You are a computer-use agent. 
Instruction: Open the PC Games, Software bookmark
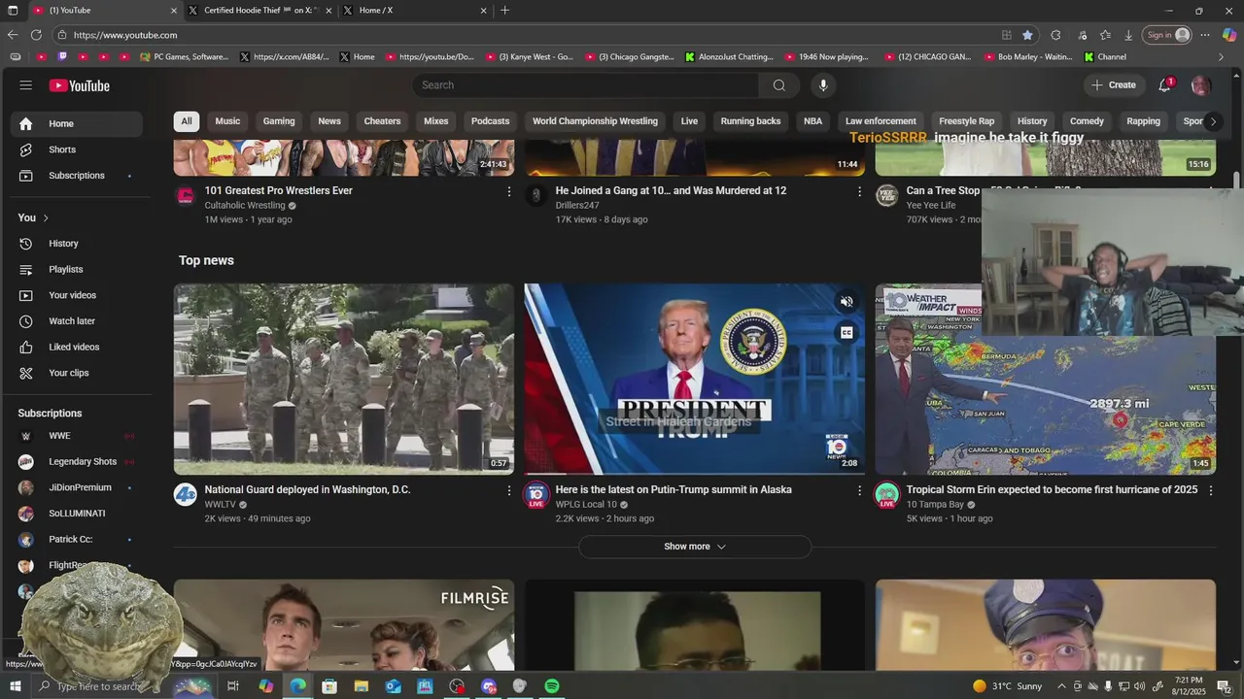(185, 57)
